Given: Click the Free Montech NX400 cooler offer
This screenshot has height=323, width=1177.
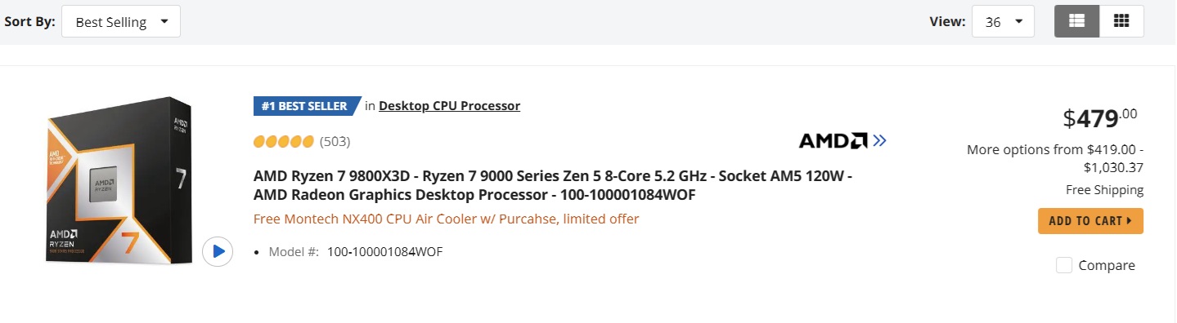Looking at the screenshot, I should [x=446, y=219].
